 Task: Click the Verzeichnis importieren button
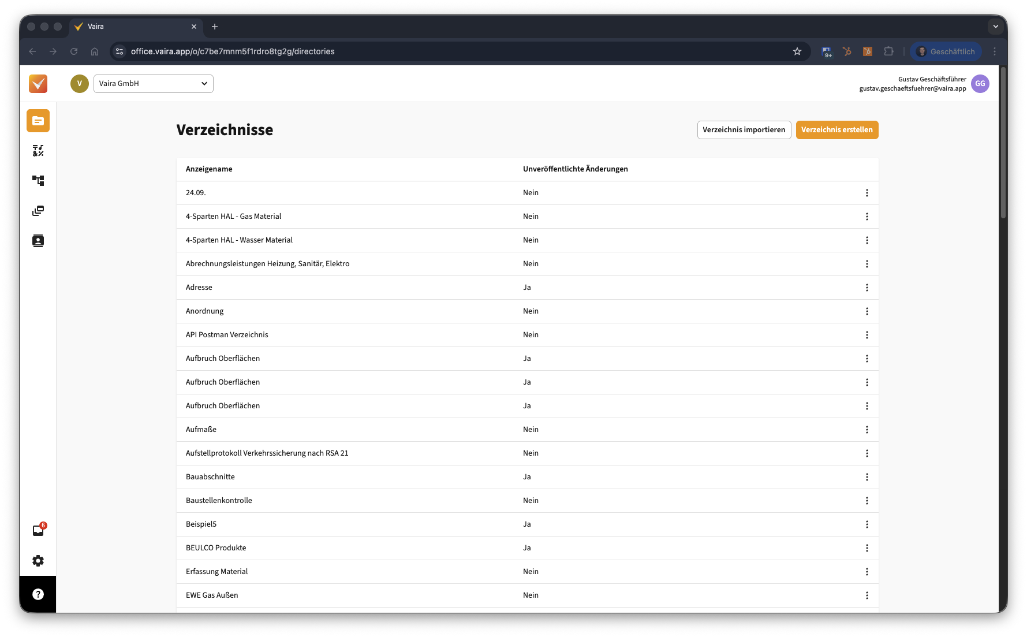point(744,130)
